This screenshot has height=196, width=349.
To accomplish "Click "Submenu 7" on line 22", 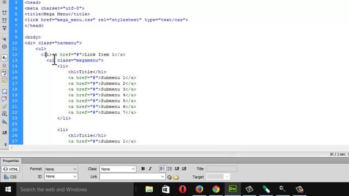I will pyautogui.click(x=113, y=112).
